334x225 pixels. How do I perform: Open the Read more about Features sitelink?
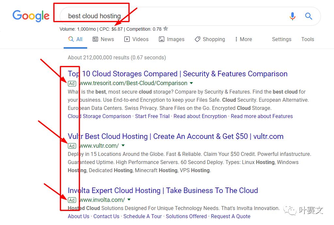pyautogui.click(x=262, y=116)
